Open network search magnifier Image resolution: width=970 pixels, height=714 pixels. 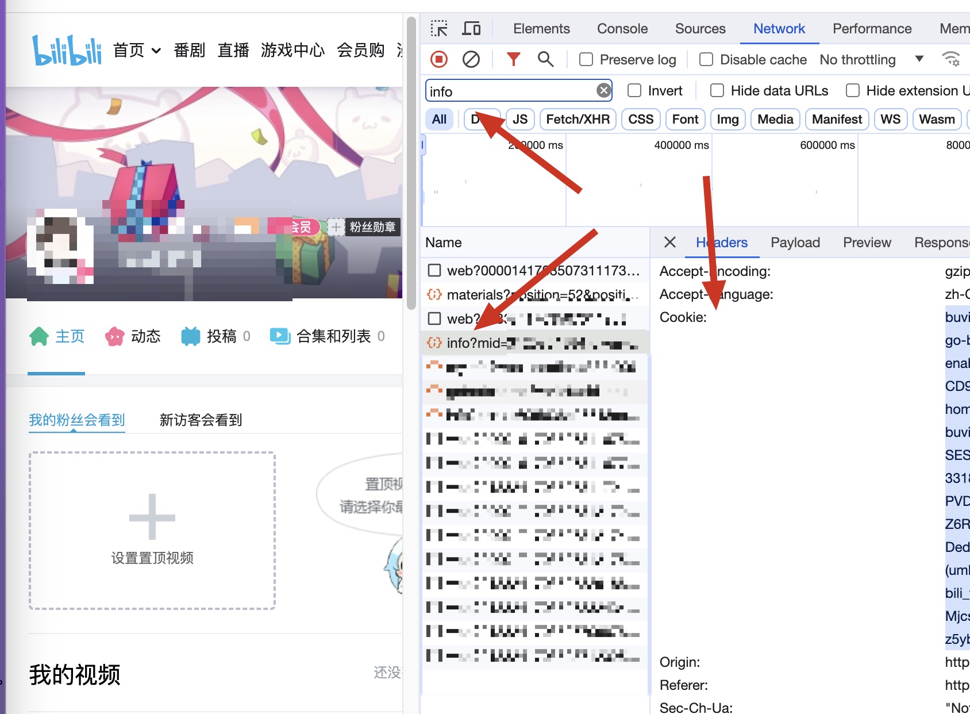click(x=545, y=59)
